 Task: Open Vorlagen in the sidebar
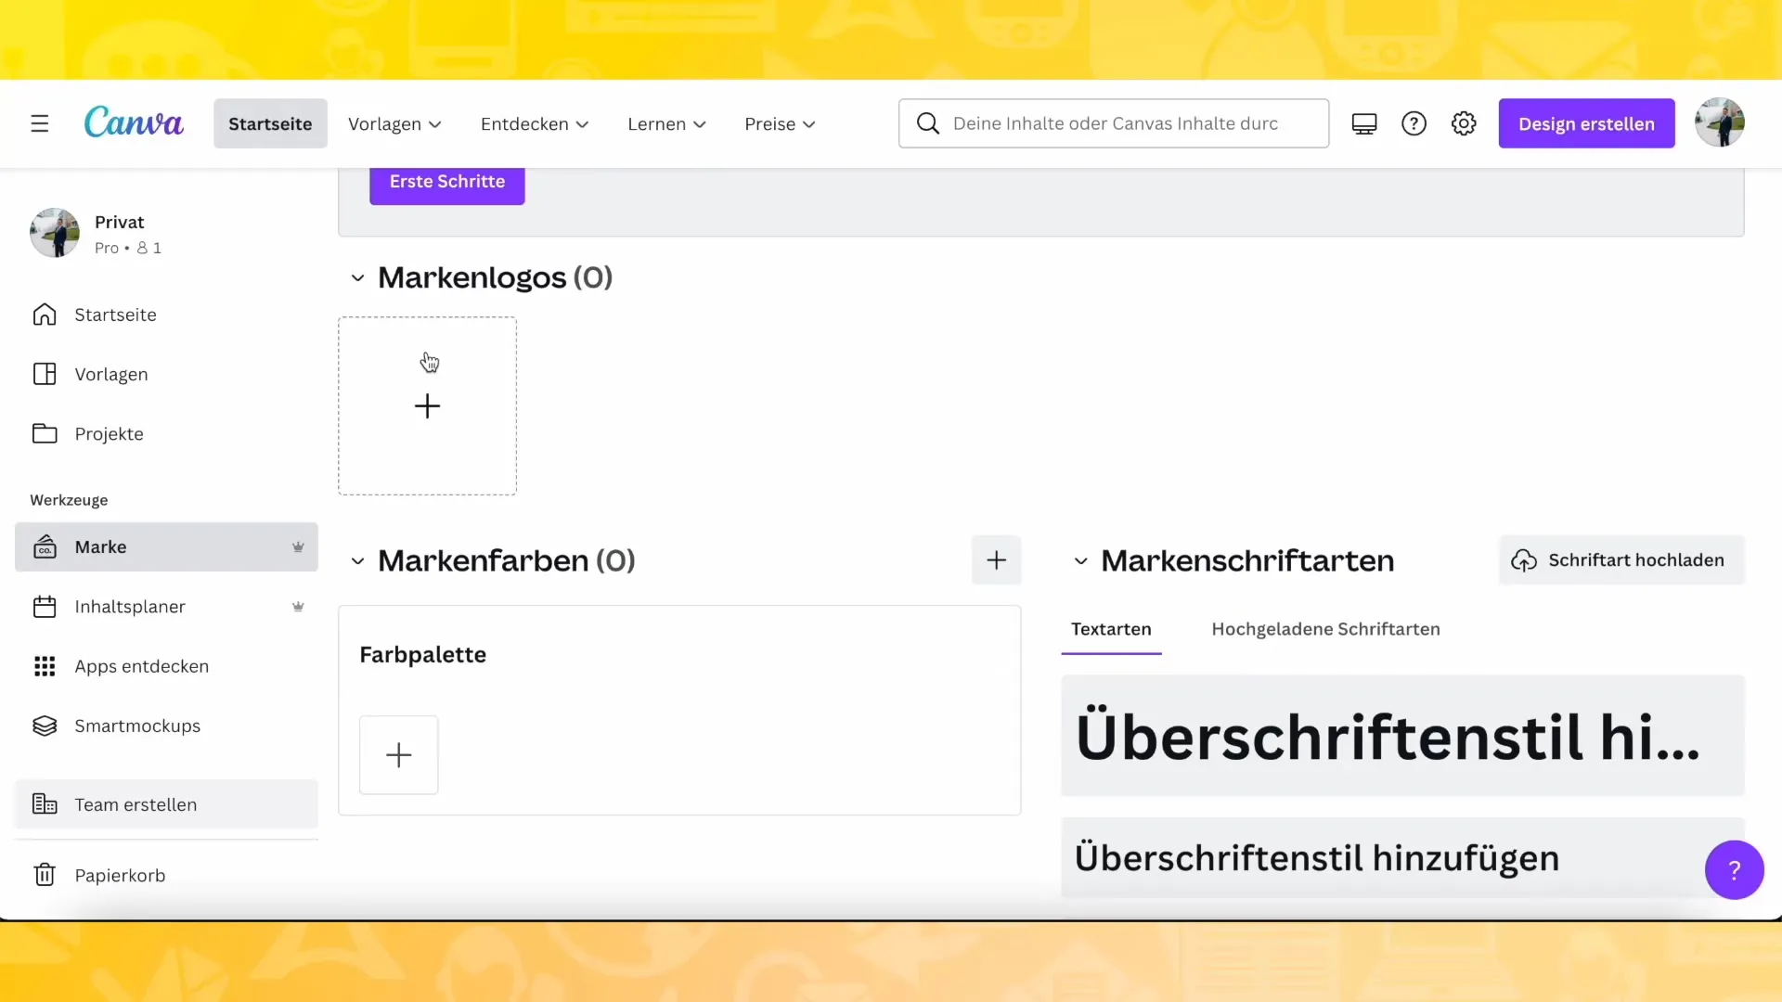click(x=166, y=374)
